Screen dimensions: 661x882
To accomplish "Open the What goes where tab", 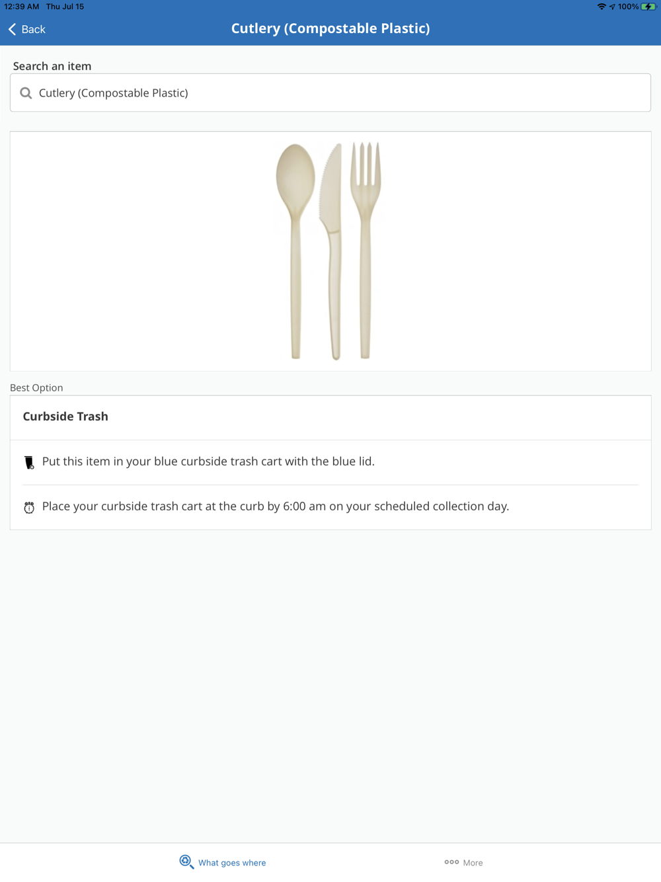I will (x=223, y=862).
